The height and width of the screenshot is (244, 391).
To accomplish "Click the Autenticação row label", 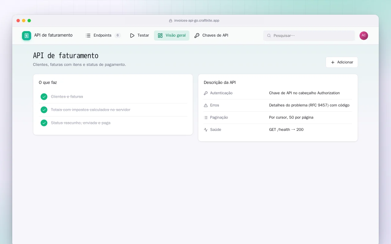I will (x=221, y=93).
